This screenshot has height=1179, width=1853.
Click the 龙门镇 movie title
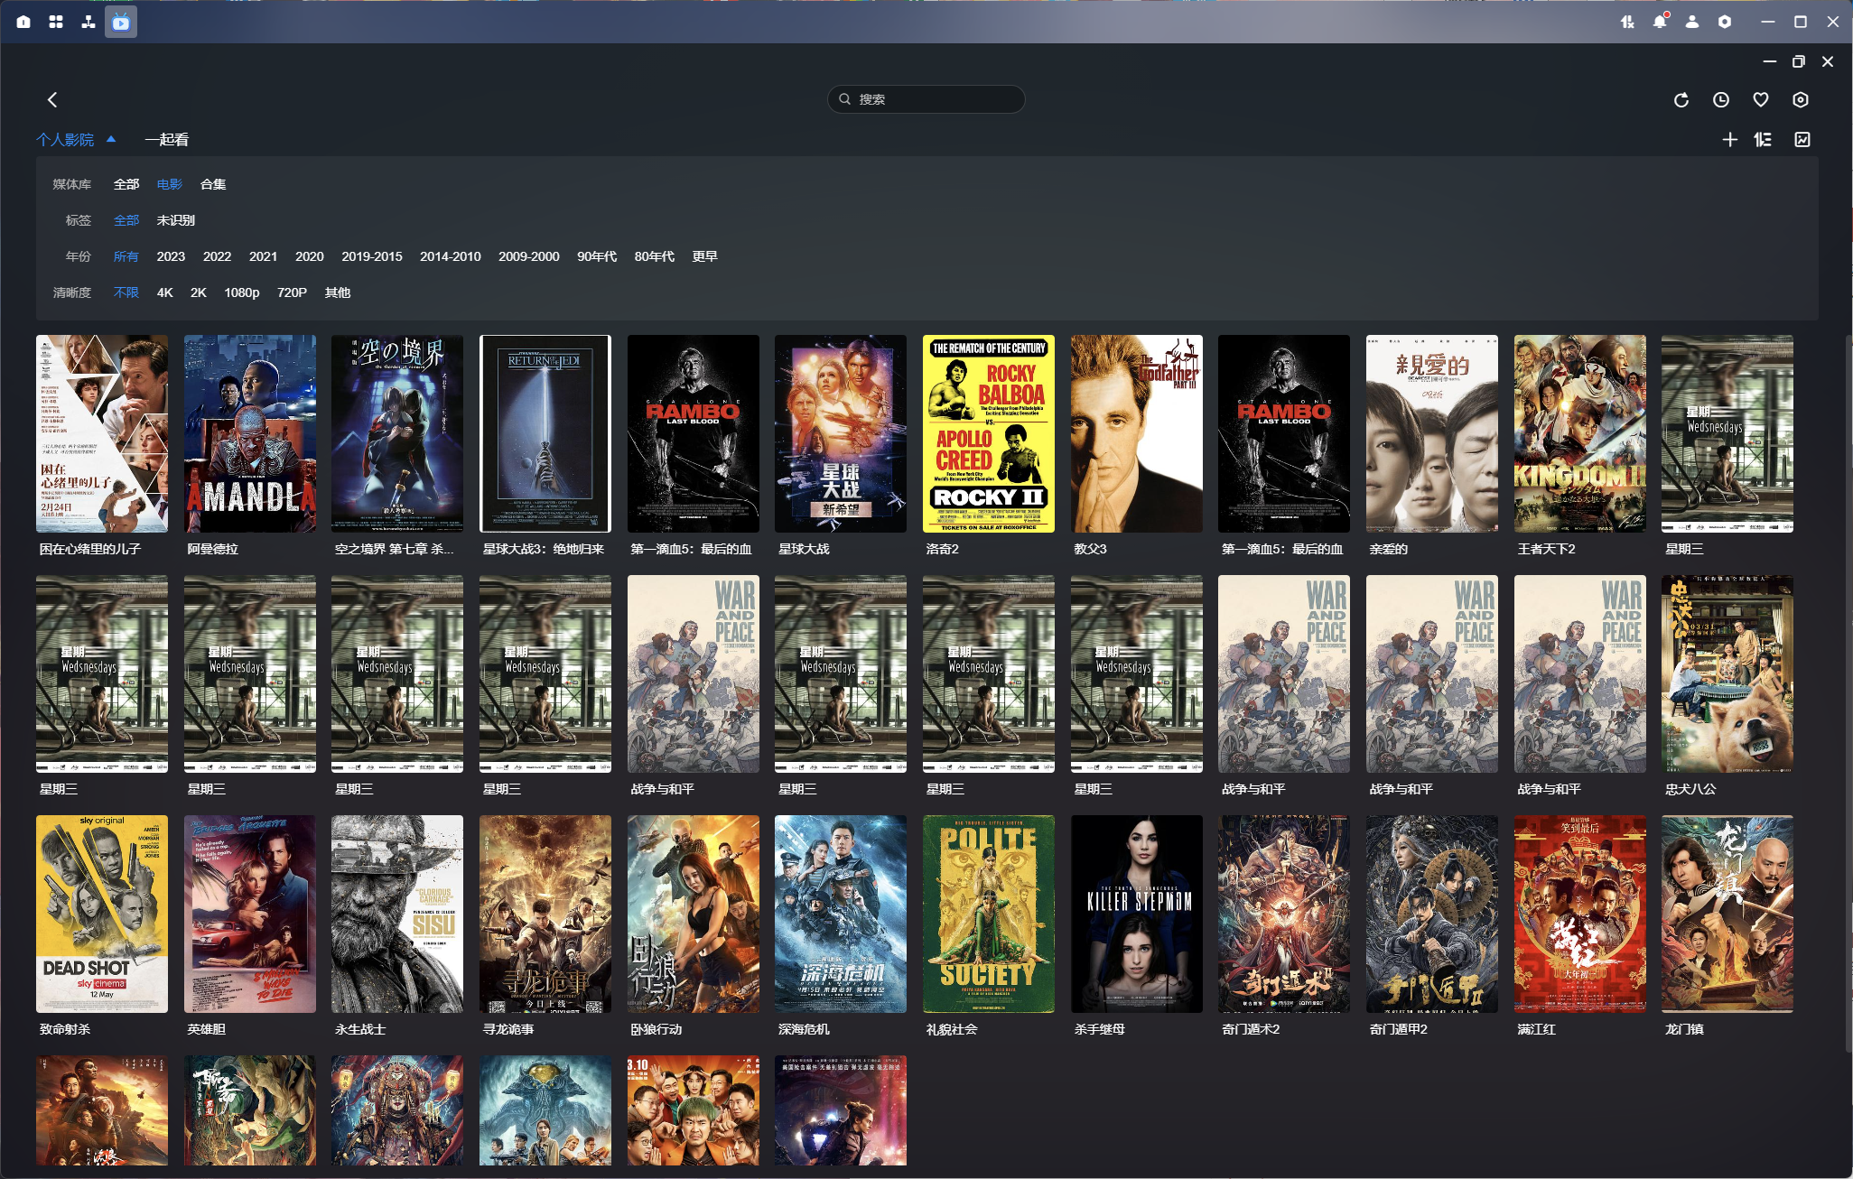[x=1684, y=1029]
